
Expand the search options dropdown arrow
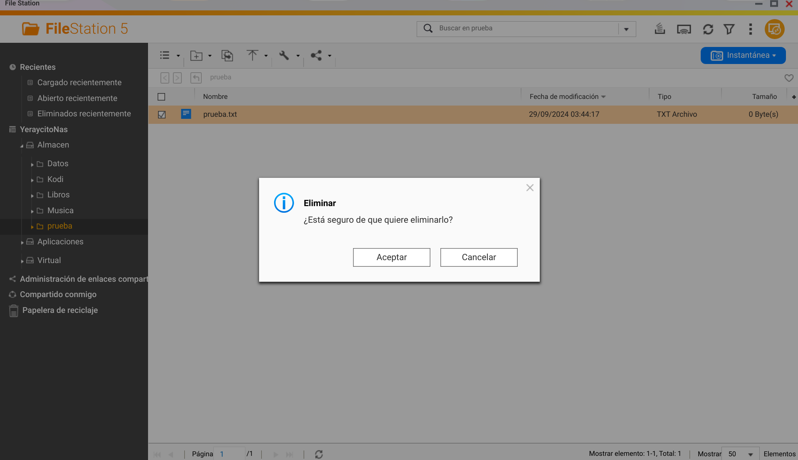click(626, 29)
